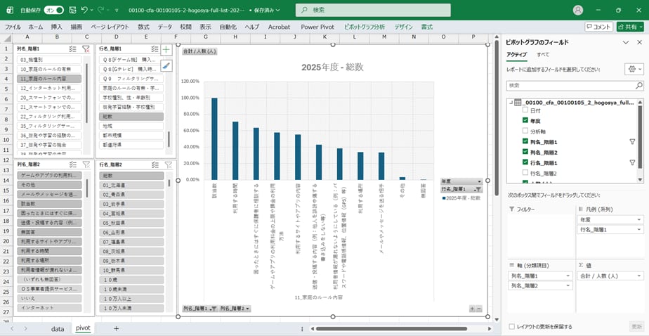This screenshot has width=649, height=336.
Task: Clear filter on 列名_階層1 slicer
Action: click(86, 49)
